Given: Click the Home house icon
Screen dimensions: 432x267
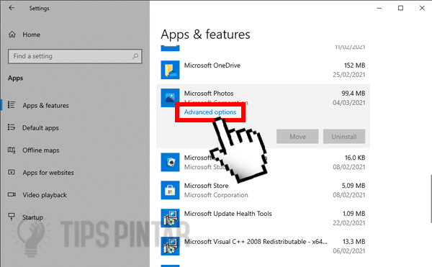Looking at the screenshot, I should (12, 35).
